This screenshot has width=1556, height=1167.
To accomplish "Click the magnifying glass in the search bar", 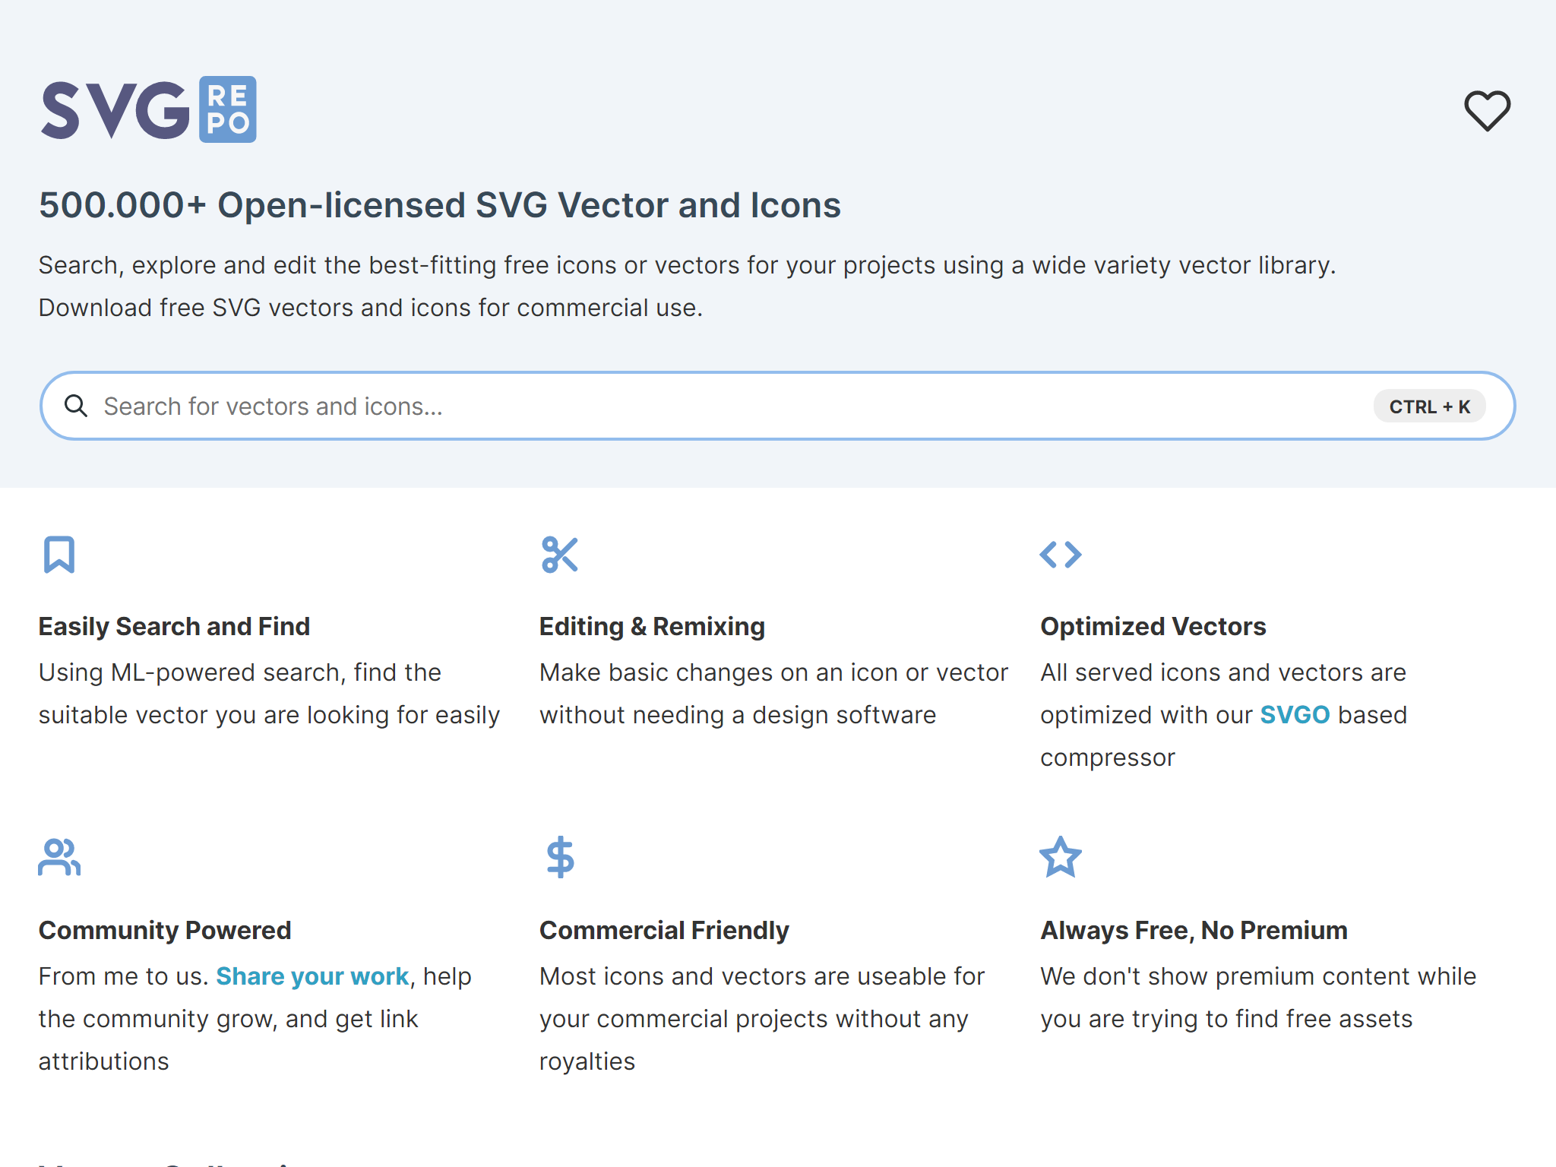I will (76, 406).
